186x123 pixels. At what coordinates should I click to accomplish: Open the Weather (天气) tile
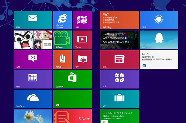pyautogui.click(x=159, y=20)
